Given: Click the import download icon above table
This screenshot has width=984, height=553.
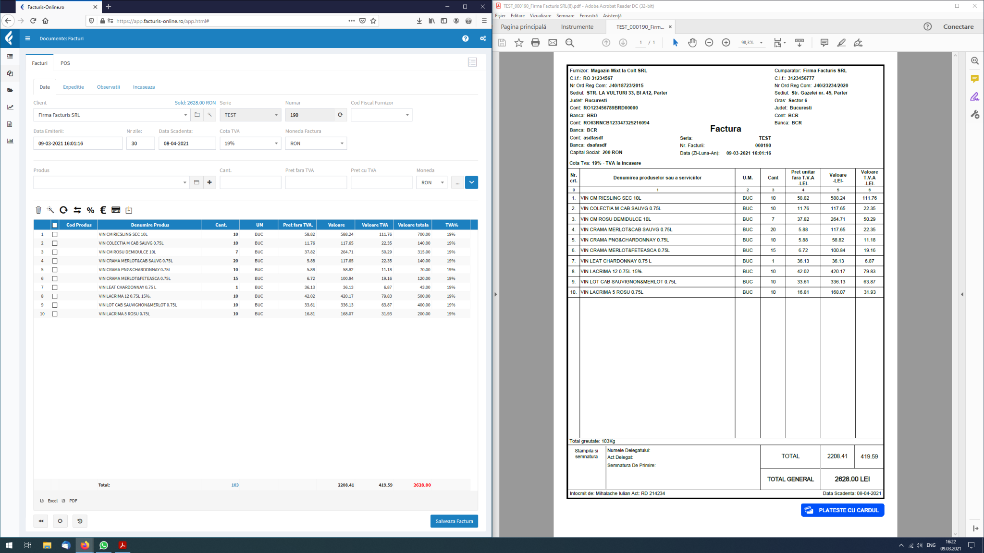Looking at the screenshot, I should (129, 210).
